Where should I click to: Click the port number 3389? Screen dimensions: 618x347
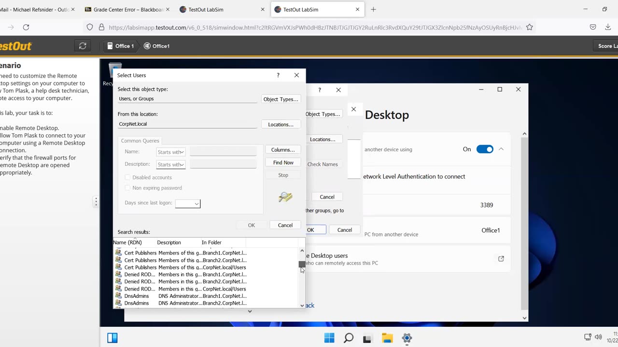pyautogui.click(x=487, y=205)
